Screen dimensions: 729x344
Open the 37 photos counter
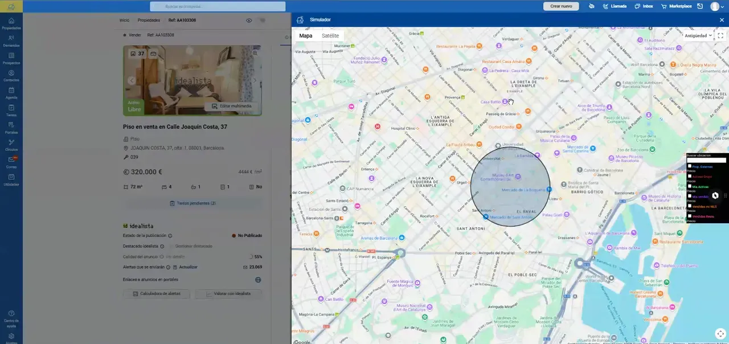coord(137,54)
